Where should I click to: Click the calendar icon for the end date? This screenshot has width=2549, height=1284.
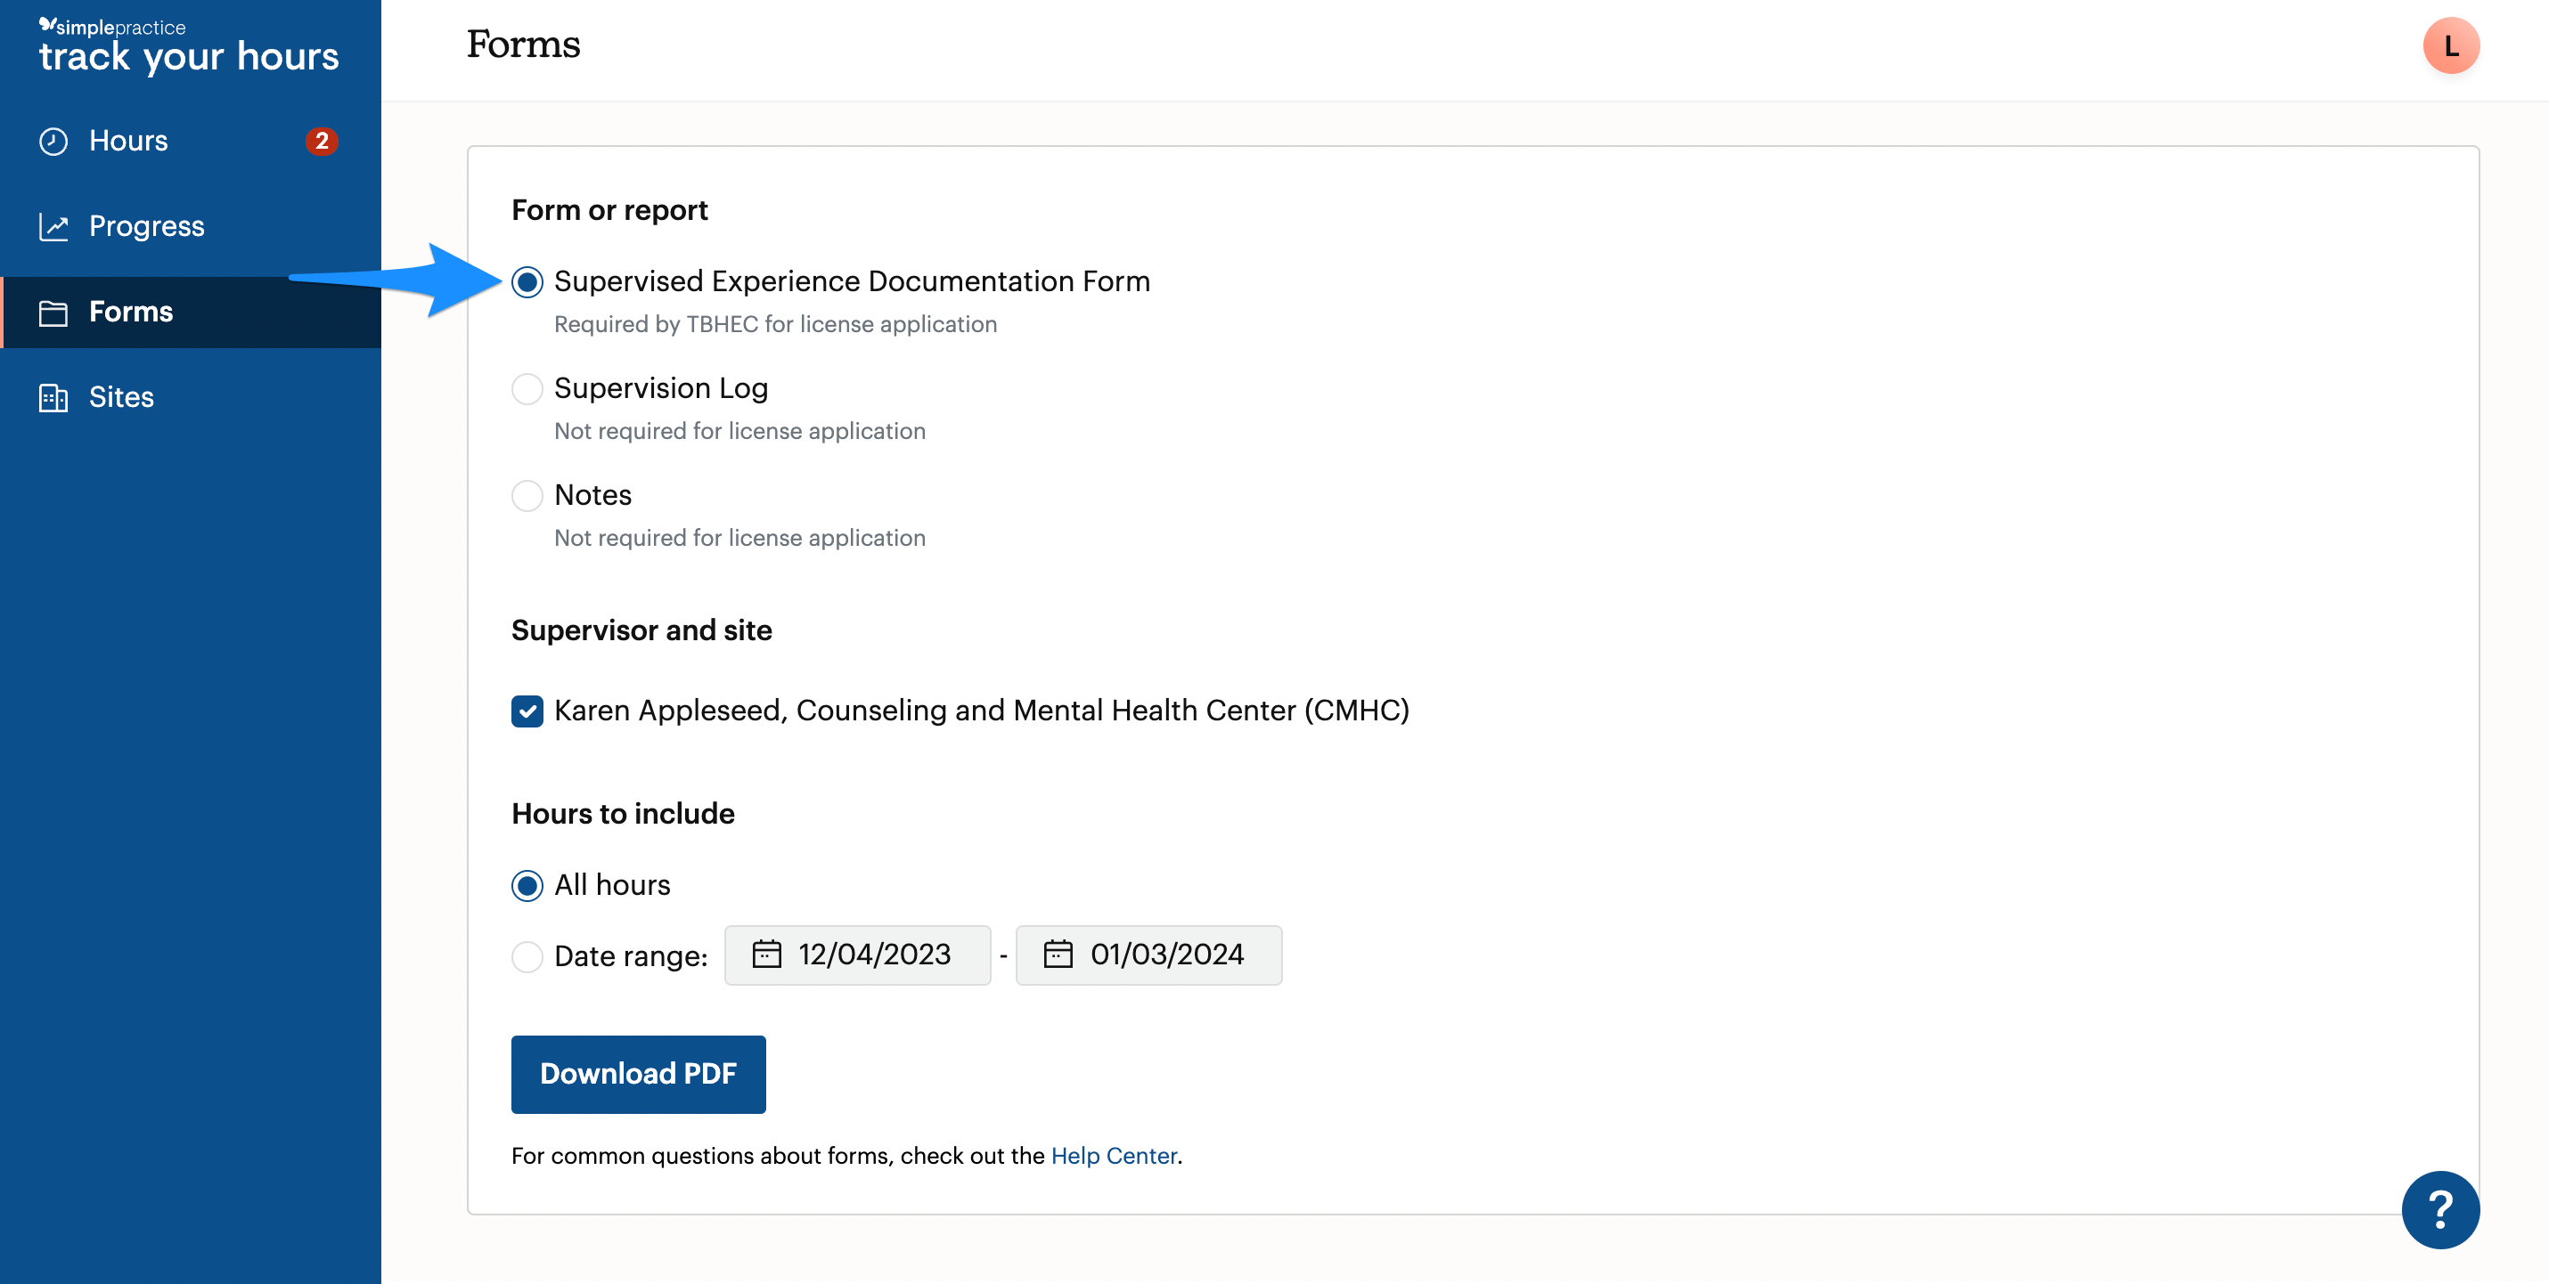(x=1058, y=955)
